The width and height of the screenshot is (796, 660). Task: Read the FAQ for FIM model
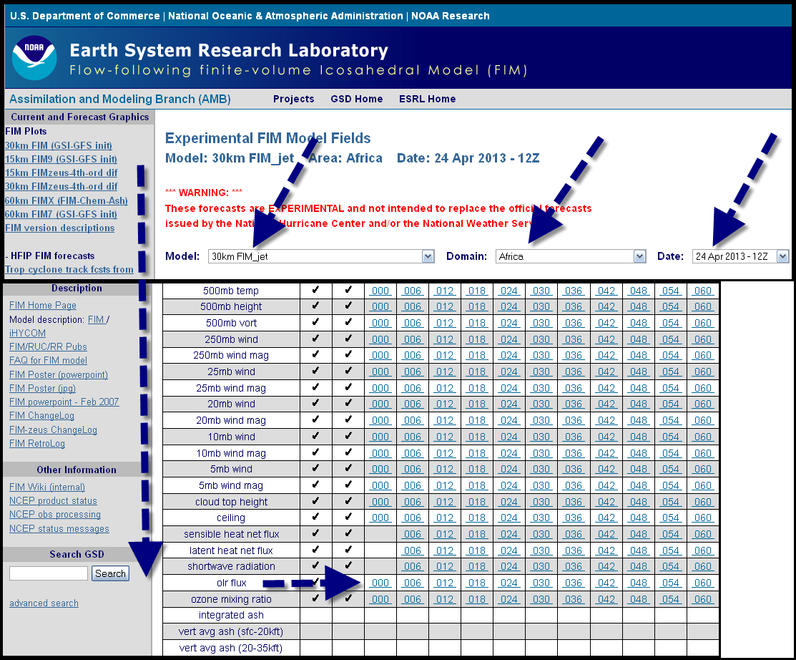point(48,361)
